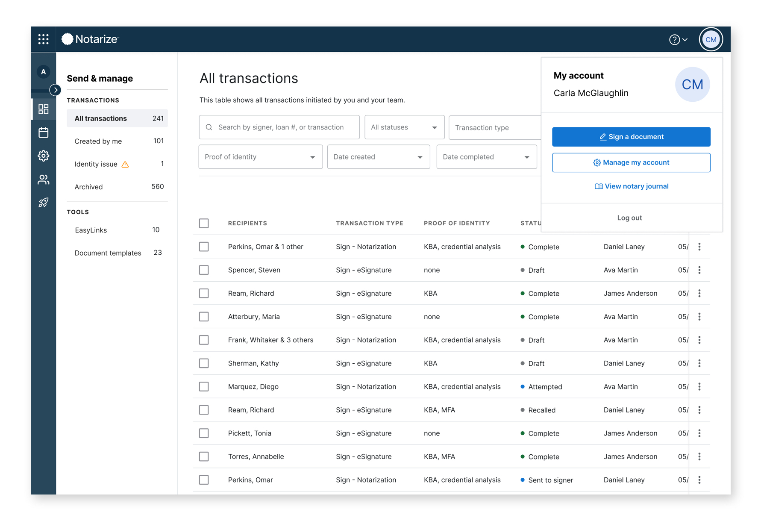Open the calendar icon in the sidebar
The height and width of the screenshot is (521, 761).
click(43, 132)
